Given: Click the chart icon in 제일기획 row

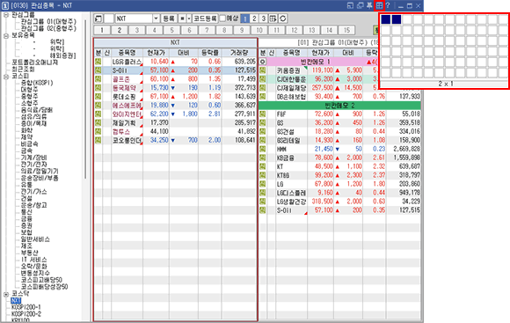Looking at the screenshot, I should 98,122.
